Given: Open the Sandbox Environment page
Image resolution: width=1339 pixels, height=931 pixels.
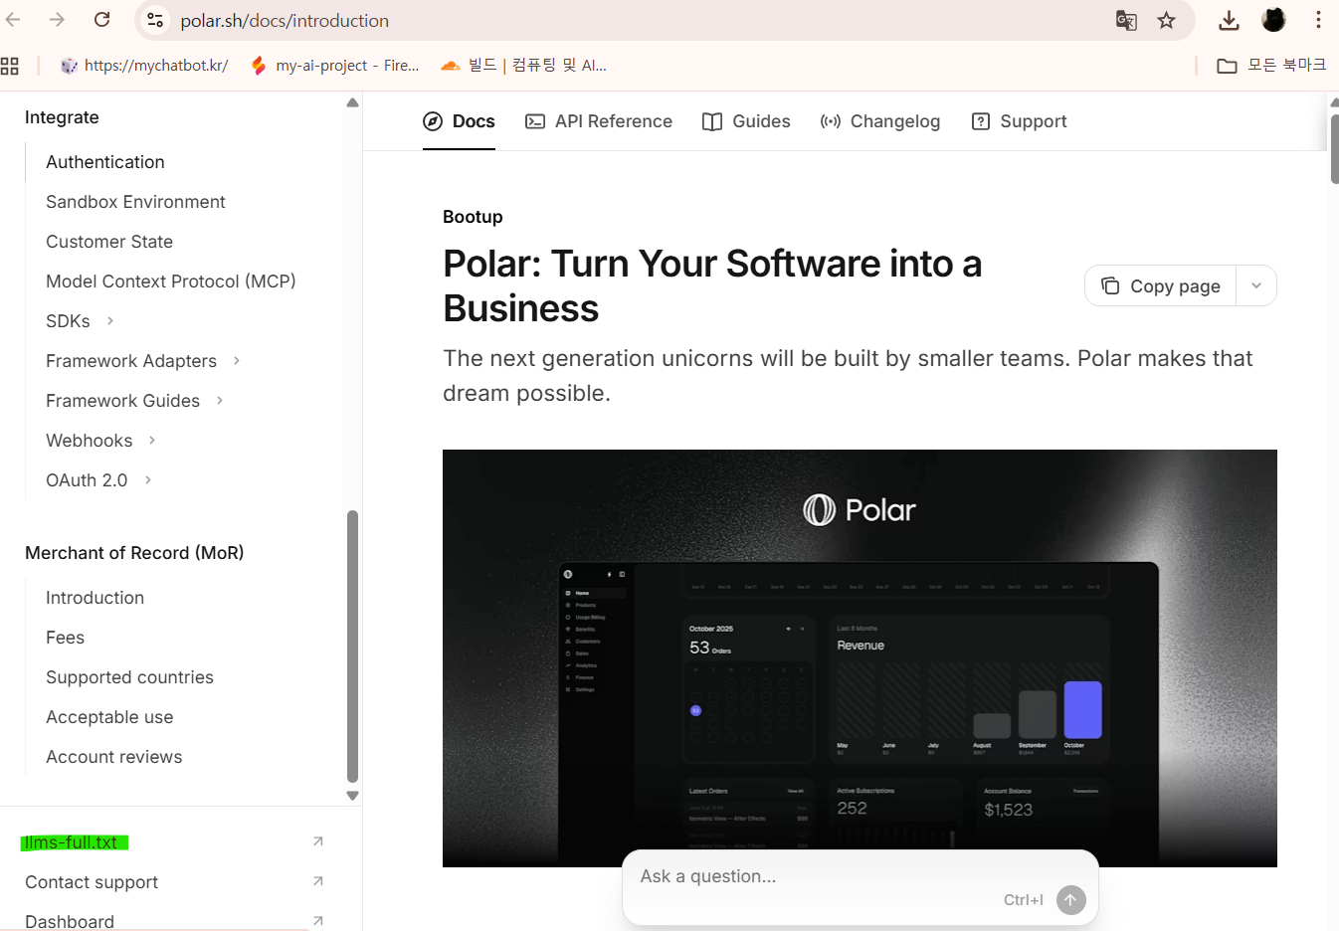Looking at the screenshot, I should tap(135, 202).
